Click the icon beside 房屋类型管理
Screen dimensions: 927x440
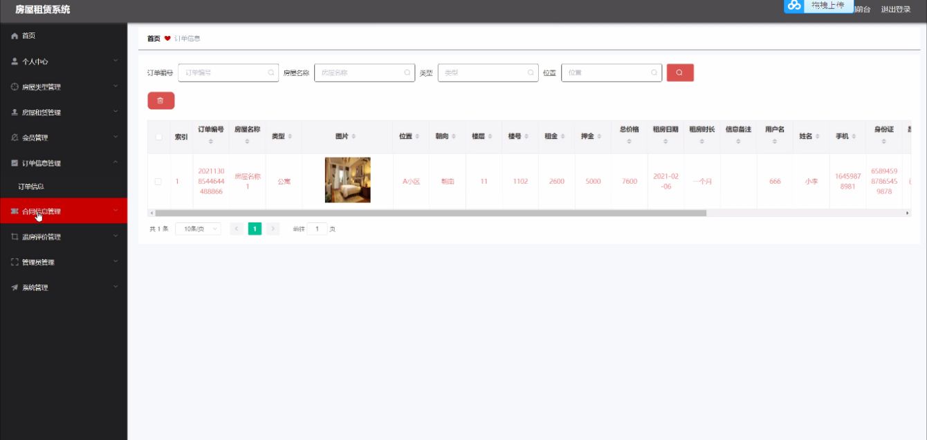15,87
